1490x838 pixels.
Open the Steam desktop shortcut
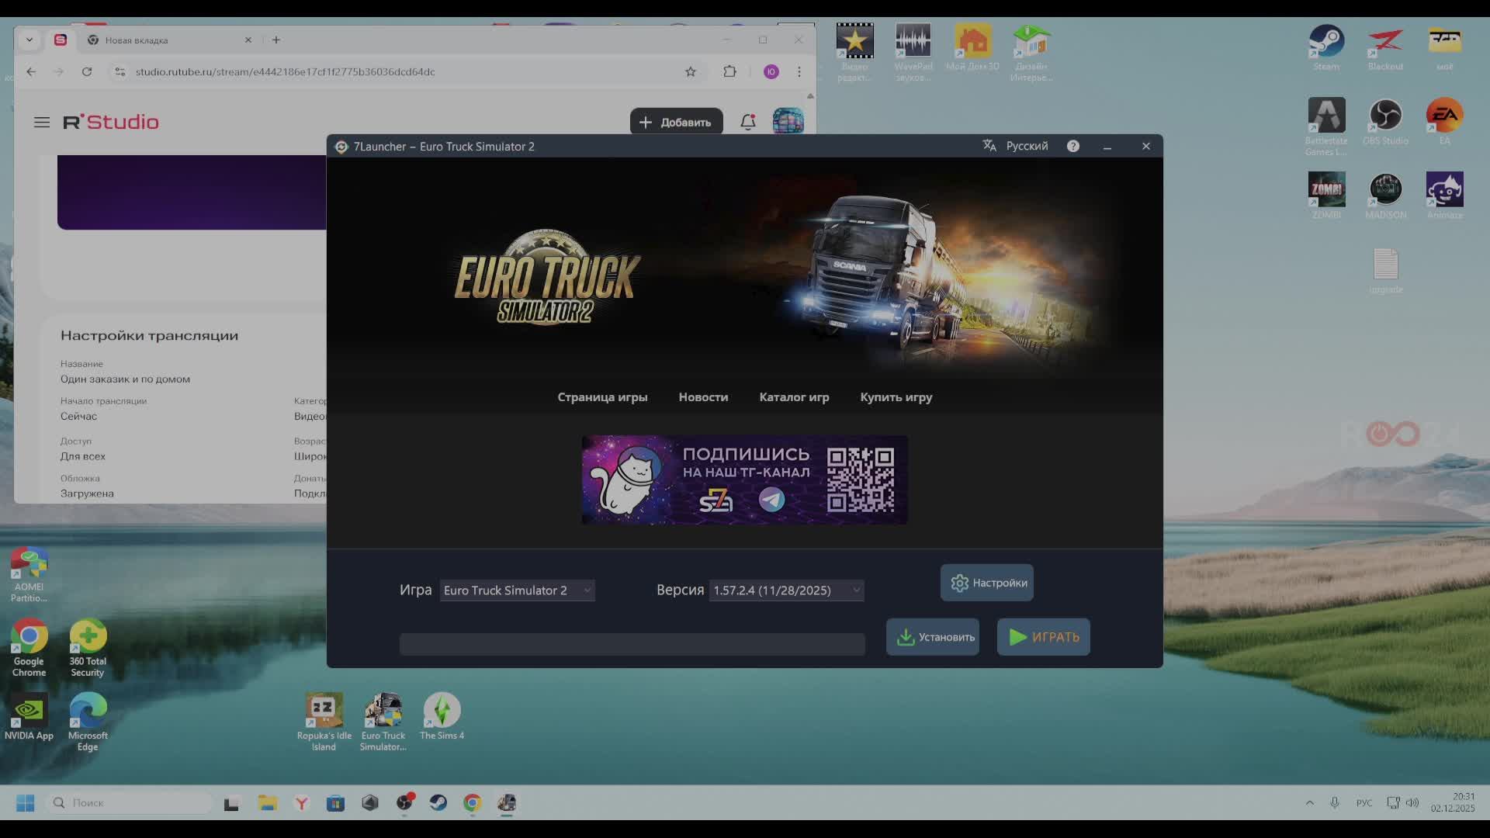pyautogui.click(x=1326, y=42)
